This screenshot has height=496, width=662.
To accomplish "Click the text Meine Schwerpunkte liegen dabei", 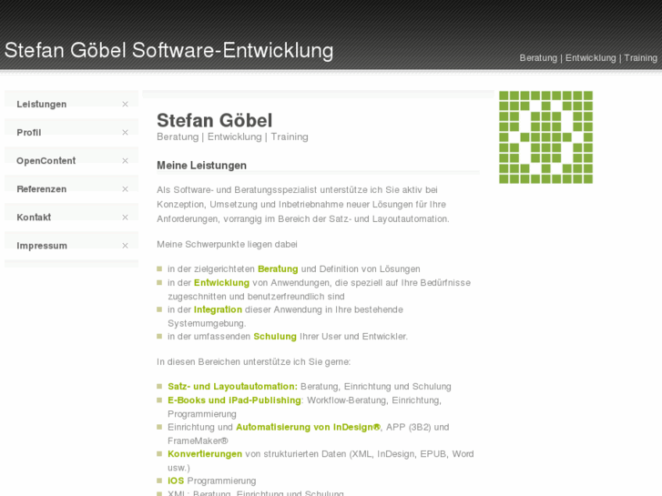I will point(227,245).
